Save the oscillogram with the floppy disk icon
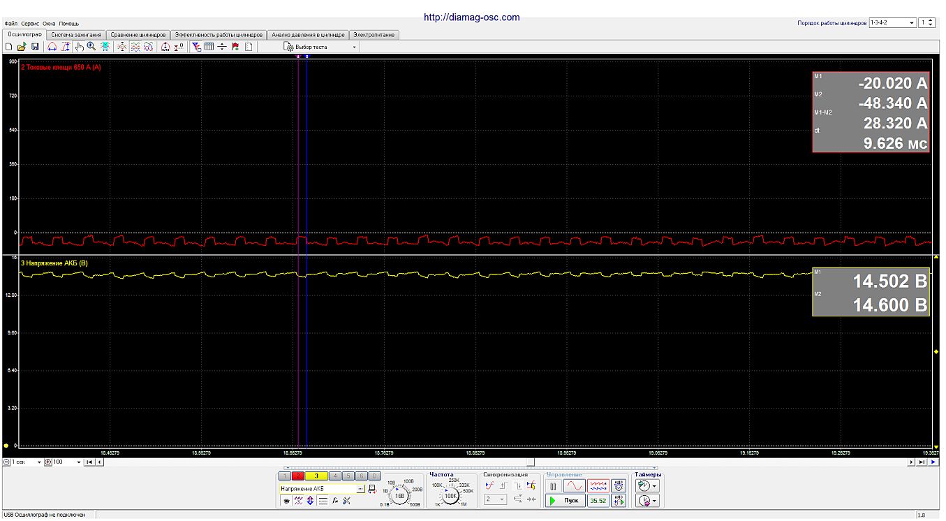The width and height of the screenshot is (946, 521). 35,47
